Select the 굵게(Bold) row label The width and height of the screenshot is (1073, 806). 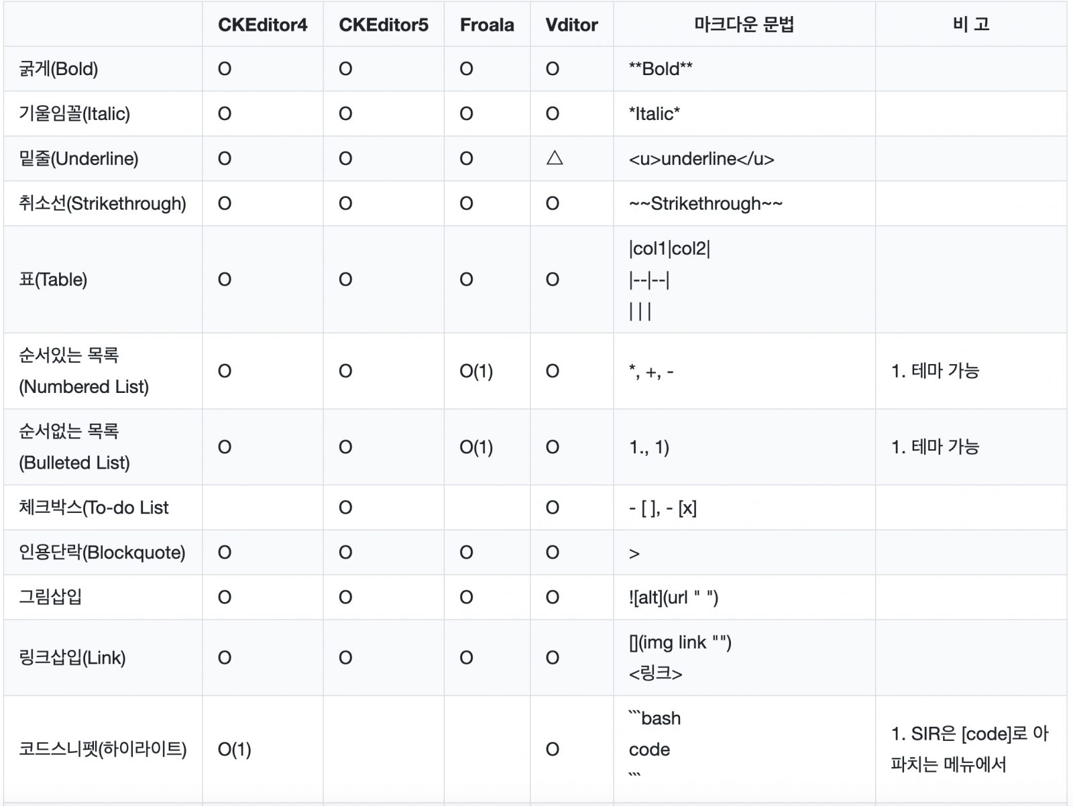58,69
